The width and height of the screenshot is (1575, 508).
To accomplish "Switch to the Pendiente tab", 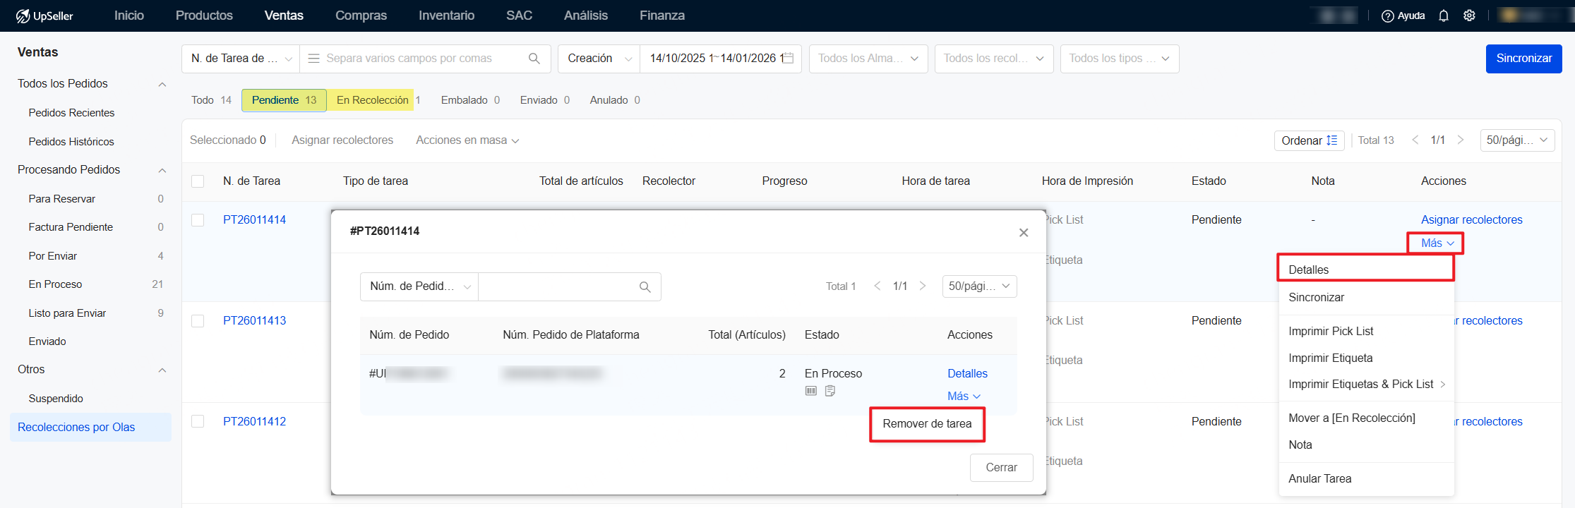I will (284, 100).
